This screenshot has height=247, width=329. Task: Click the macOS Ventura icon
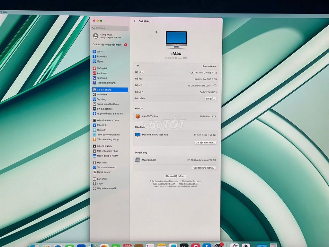tap(138, 116)
